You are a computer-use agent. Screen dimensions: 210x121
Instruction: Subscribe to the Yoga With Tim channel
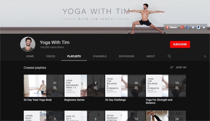(180, 44)
